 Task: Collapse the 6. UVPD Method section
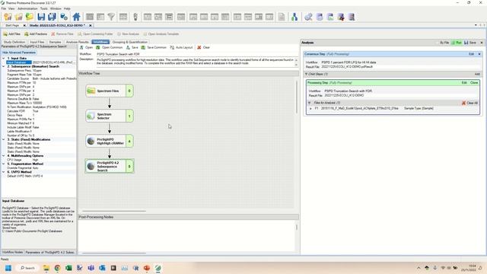pyautogui.click(x=4, y=172)
